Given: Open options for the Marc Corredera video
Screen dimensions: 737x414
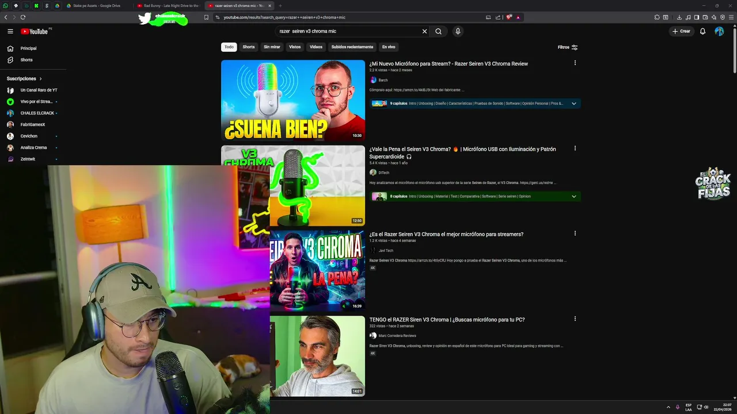Looking at the screenshot, I should click(x=575, y=319).
